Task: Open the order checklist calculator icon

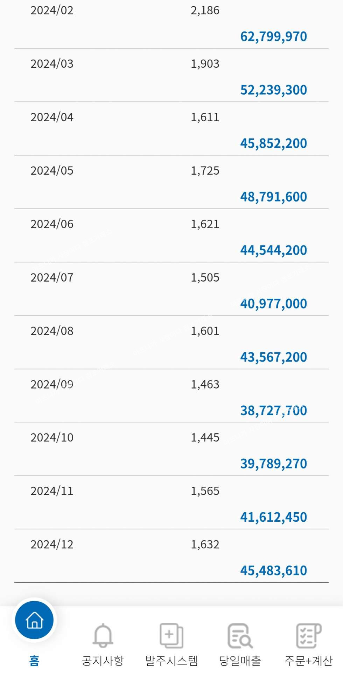Action: 308,635
